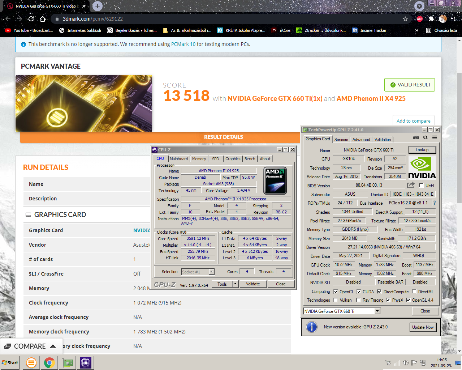
Task: Open the orange 3DMark taskbar app
Action: [31, 363]
